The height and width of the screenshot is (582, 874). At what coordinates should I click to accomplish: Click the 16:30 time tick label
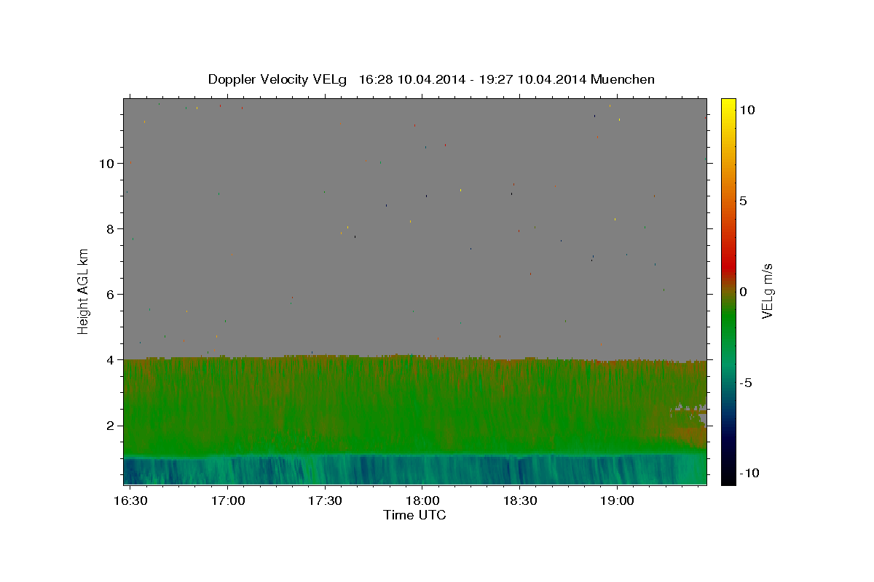tap(130, 501)
